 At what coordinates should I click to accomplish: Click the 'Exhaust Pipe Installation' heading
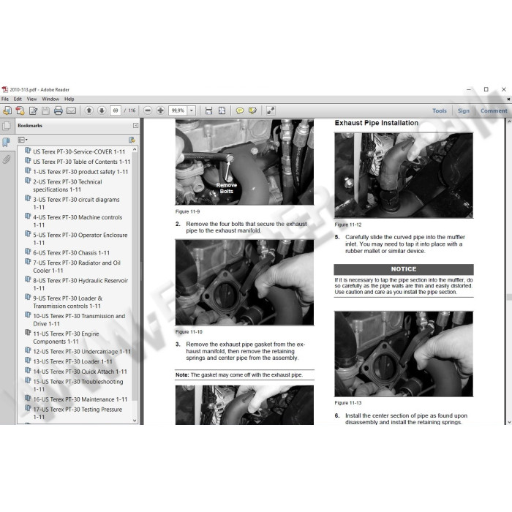[377, 123]
